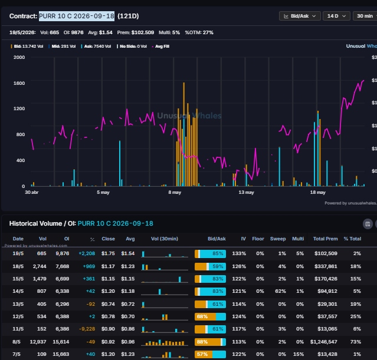Click the OI: 9876 summary stat

click(x=74, y=32)
